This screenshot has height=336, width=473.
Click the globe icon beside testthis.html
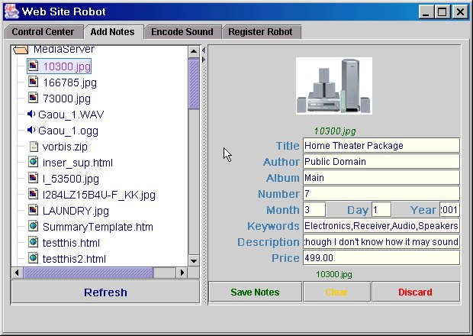click(33, 242)
